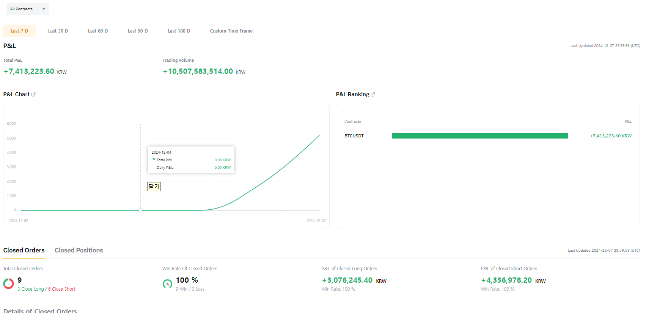The image size is (646, 313).
Task: Click the Total P&L legend marker in tooltip
Action: (154, 159)
